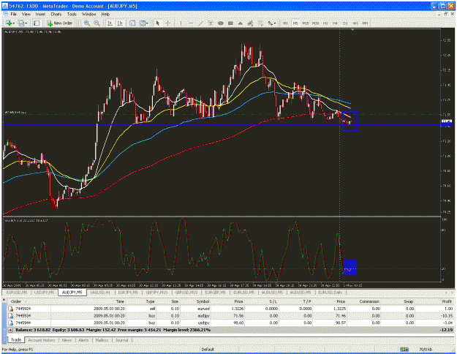Select the Crosshair tool

point(168,23)
